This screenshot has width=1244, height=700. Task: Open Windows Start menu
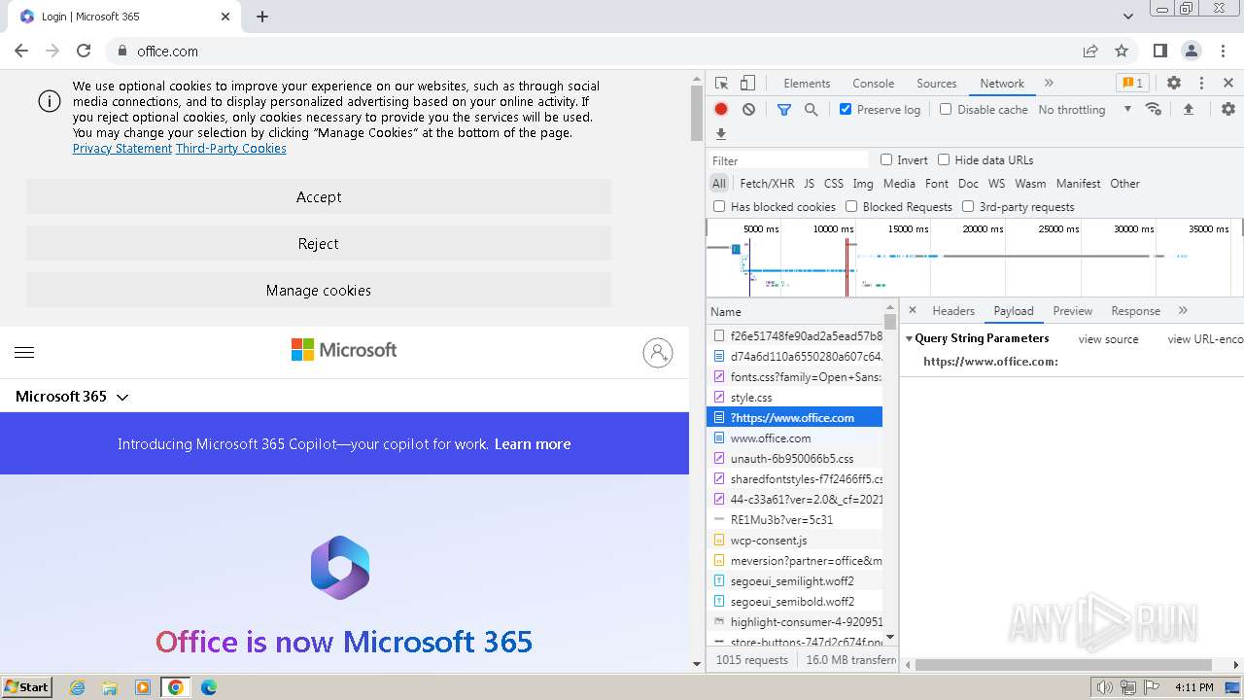[27, 686]
